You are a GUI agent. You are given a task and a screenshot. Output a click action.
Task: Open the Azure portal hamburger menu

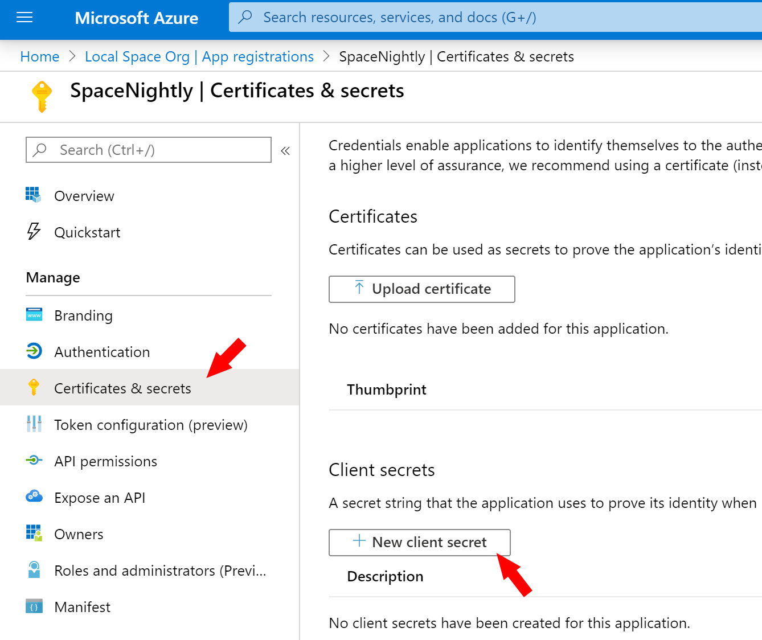[24, 17]
